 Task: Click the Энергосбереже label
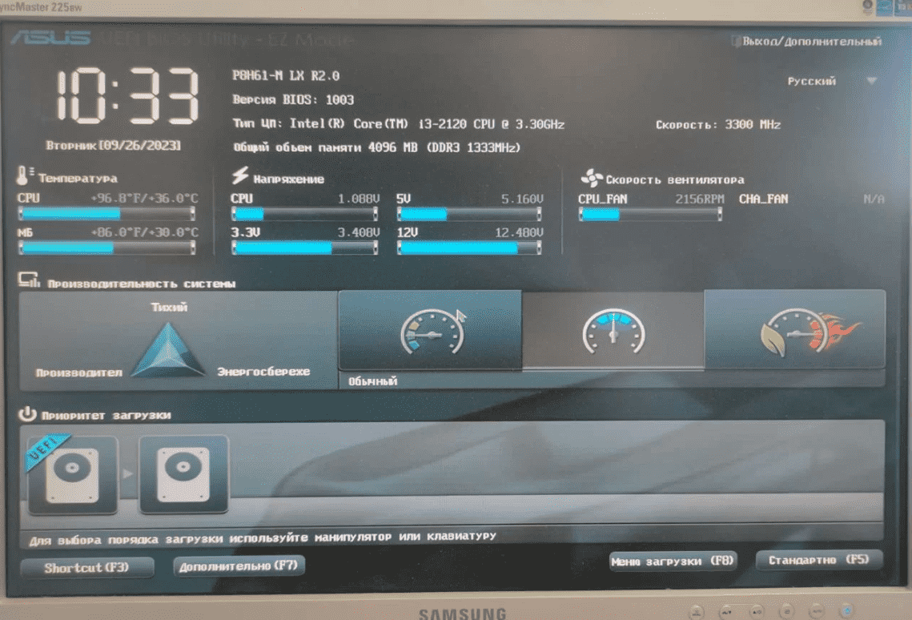[x=263, y=371]
